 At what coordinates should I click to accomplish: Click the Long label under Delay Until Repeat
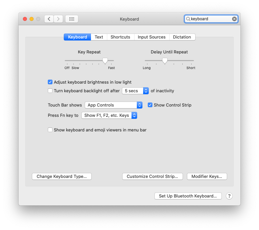[147, 68]
